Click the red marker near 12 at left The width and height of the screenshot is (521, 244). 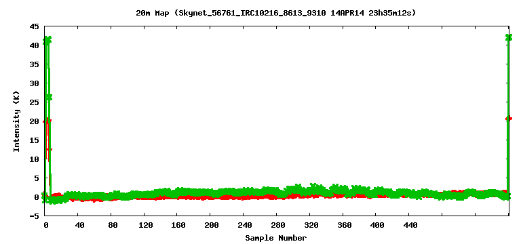(49, 149)
